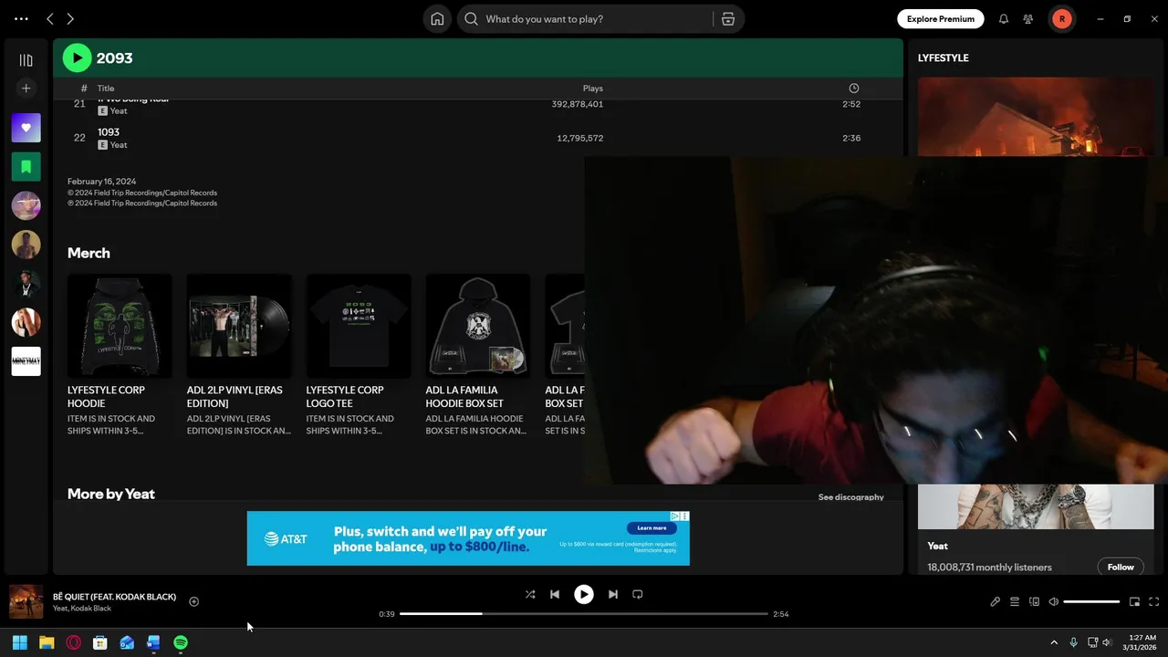Click Learn more on AT&T ad
The height and width of the screenshot is (657, 1168).
(x=652, y=528)
